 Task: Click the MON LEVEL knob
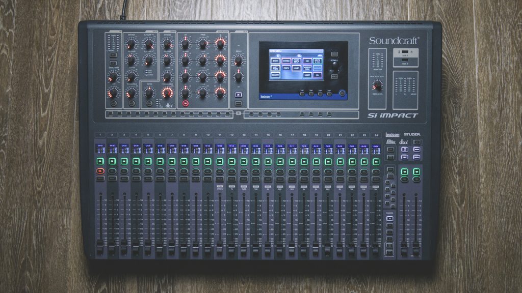coord(377,85)
